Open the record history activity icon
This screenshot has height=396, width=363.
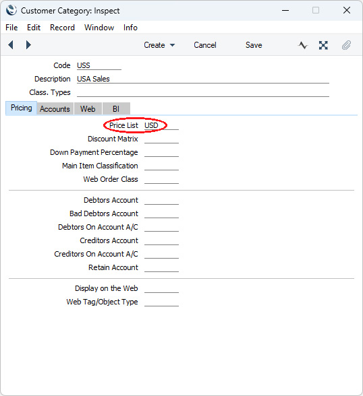click(303, 46)
